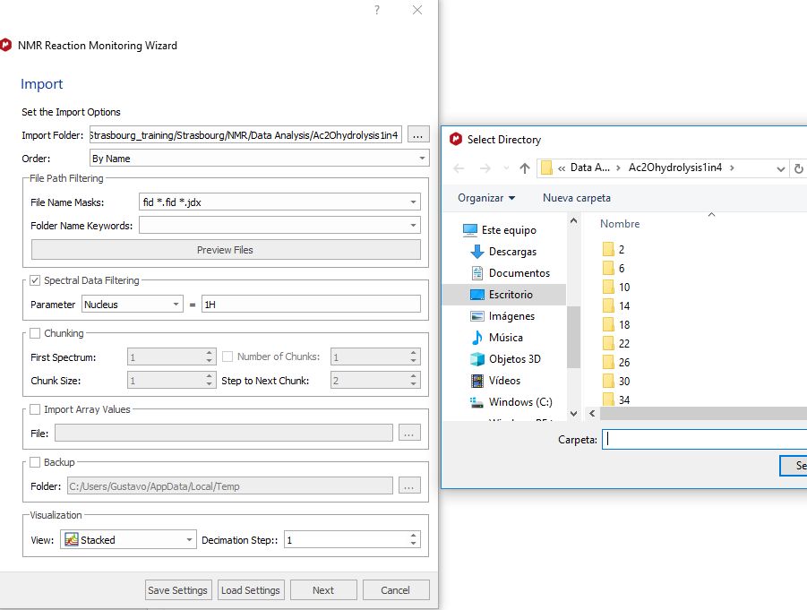
Task: Select Objetos 3D in navigation pane
Action: pos(505,359)
